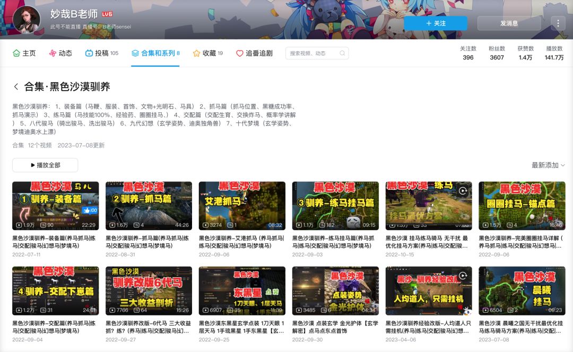Viewport: 573px width, 352px height.
Task: Click the profile avatar of 妙哉B老师
Action: (27, 20)
